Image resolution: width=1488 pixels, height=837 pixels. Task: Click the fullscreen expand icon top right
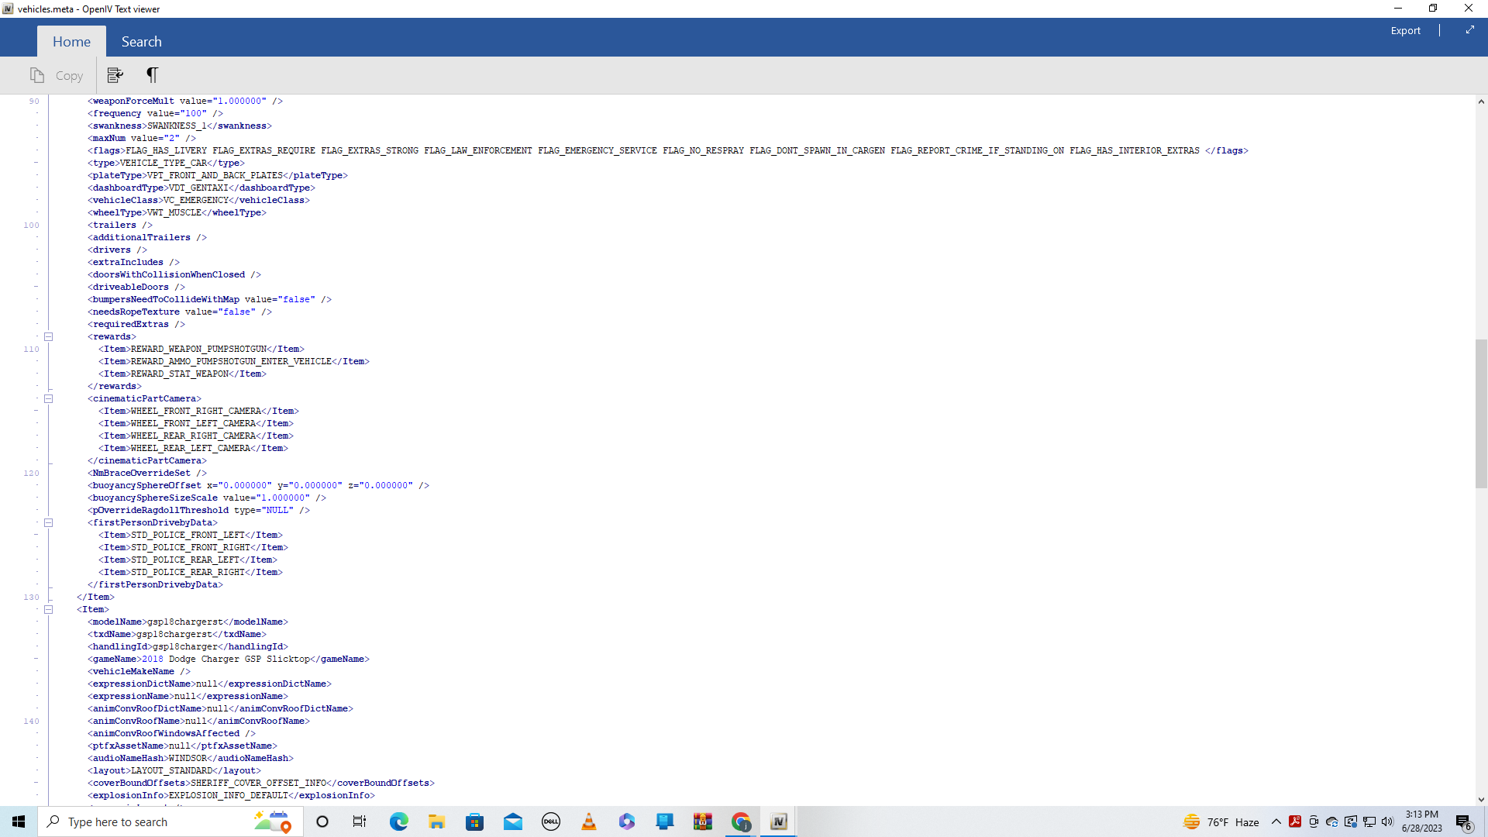coord(1469,30)
